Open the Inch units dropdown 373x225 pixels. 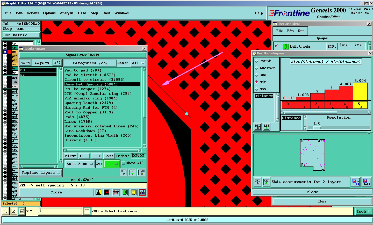[363, 211]
